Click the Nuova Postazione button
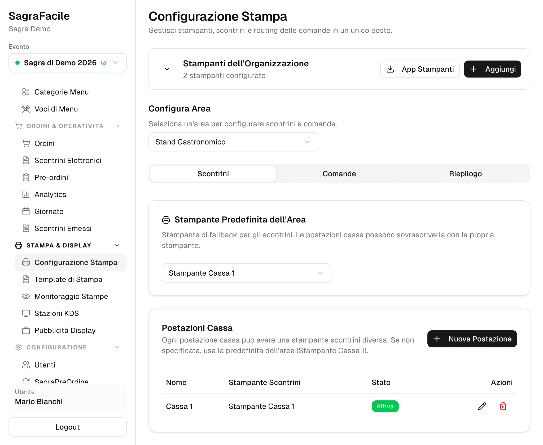The width and height of the screenshot is (543, 445). [472, 339]
